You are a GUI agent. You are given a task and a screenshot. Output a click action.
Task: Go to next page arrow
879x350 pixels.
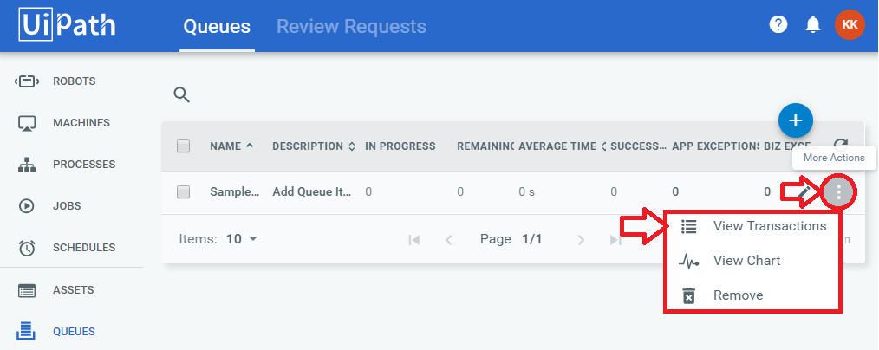coord(581,240)
